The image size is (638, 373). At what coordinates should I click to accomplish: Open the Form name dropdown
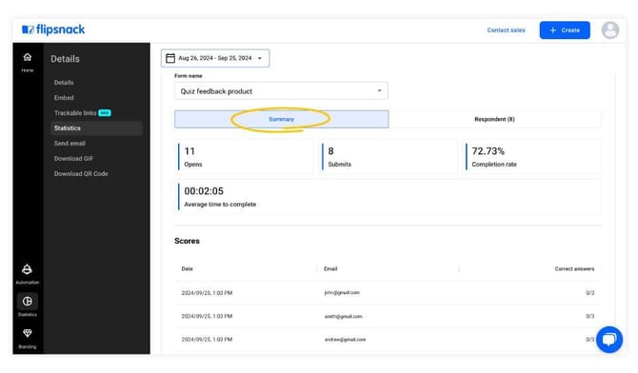pyautogui.click(x=281, y=91)
